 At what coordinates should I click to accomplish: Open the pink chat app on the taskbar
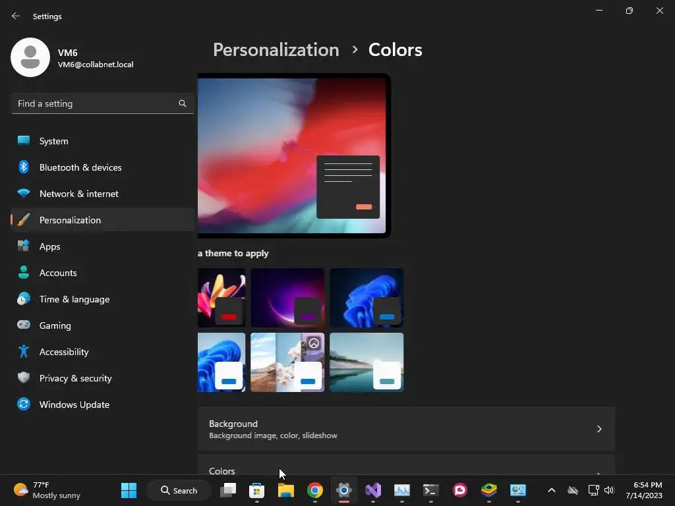459,490
